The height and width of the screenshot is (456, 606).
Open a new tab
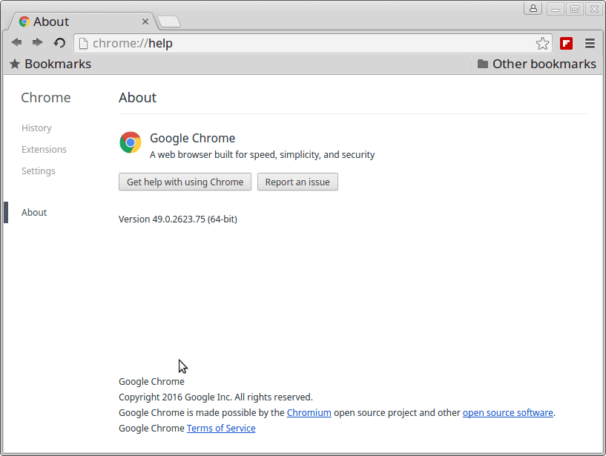pyautogui.click(x=169, y=22)
